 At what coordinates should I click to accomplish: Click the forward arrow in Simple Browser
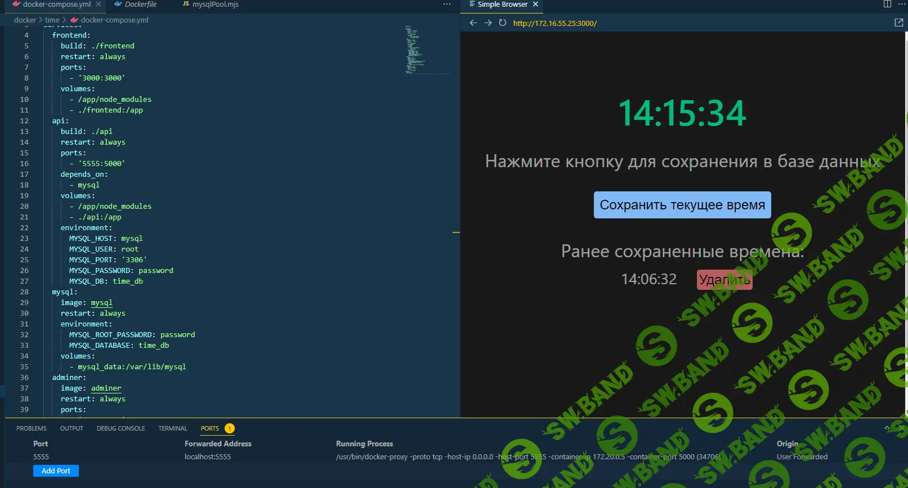pos(487,23)
